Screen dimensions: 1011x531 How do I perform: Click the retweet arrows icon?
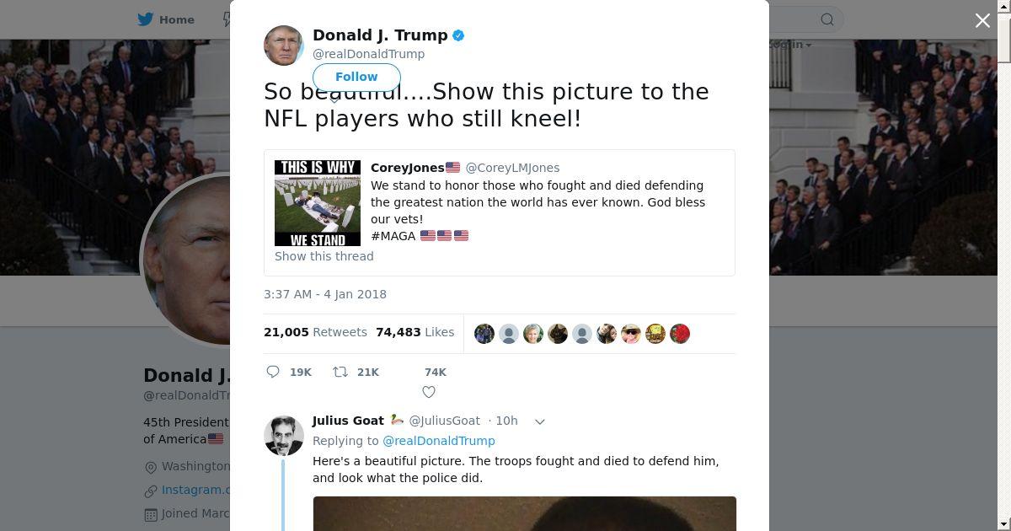(x=340, y=372)
